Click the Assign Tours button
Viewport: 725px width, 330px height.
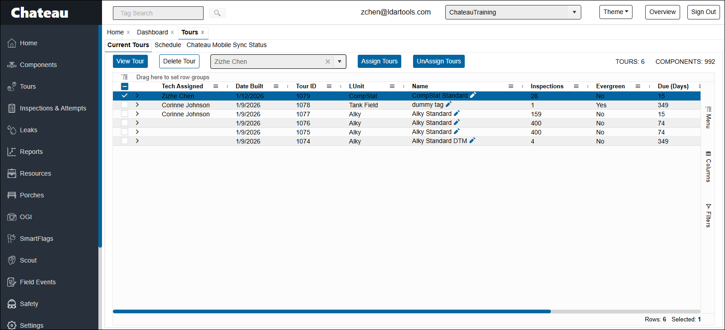point(379,61)
